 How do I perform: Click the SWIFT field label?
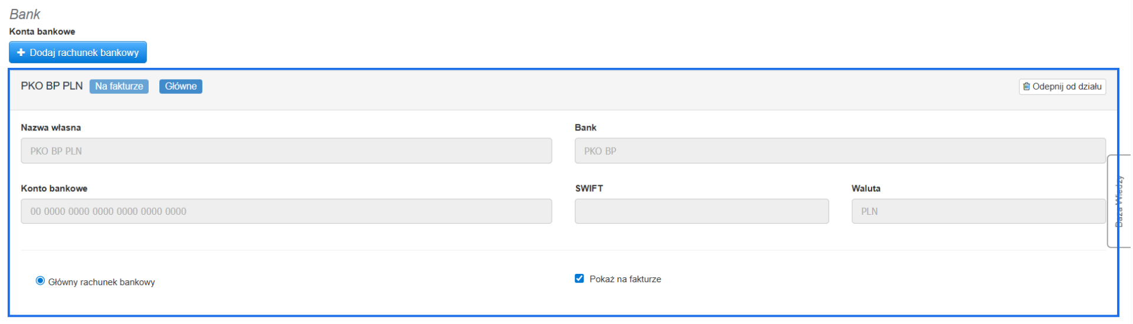[x=589, y=188]
